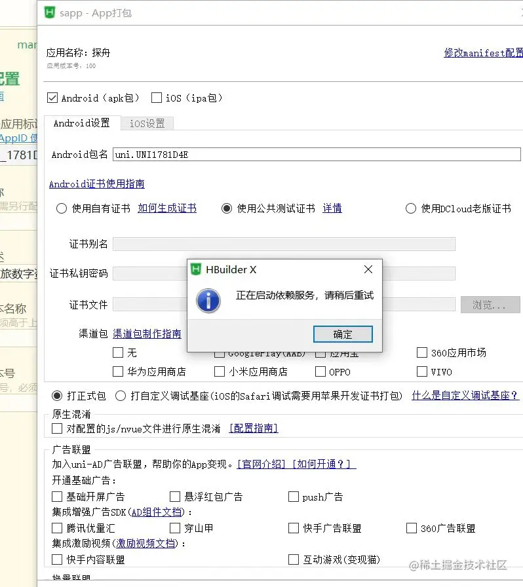Click the 确定 button in HBuilder X dialog
The width and height of the screenshot is (523, 587).
pos(343,334)
